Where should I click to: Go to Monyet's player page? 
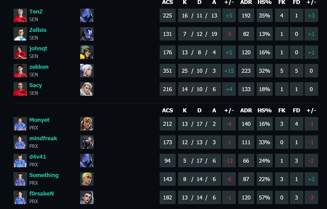coord(39,120)
